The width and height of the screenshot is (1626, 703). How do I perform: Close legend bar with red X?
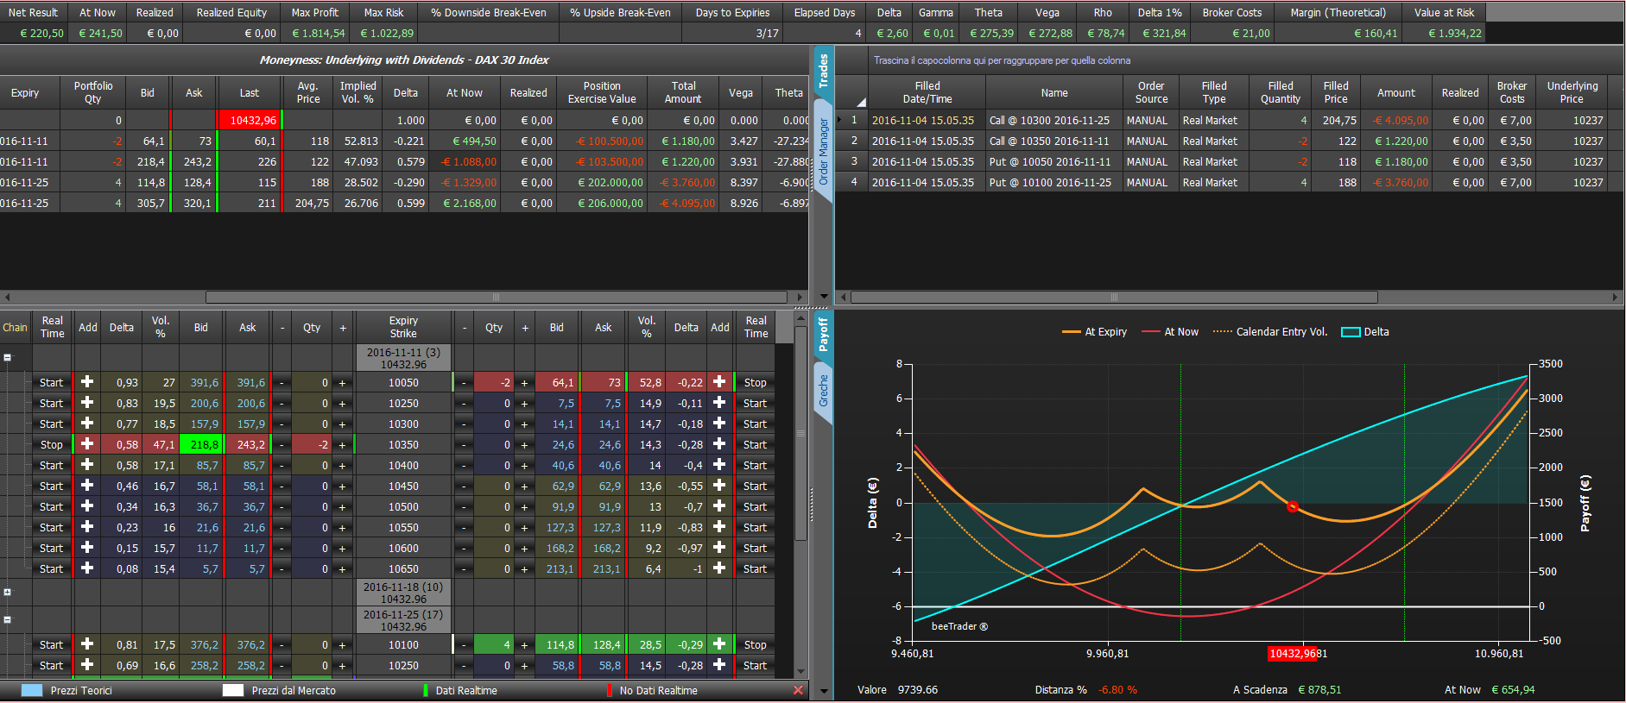tap(798, 690)
